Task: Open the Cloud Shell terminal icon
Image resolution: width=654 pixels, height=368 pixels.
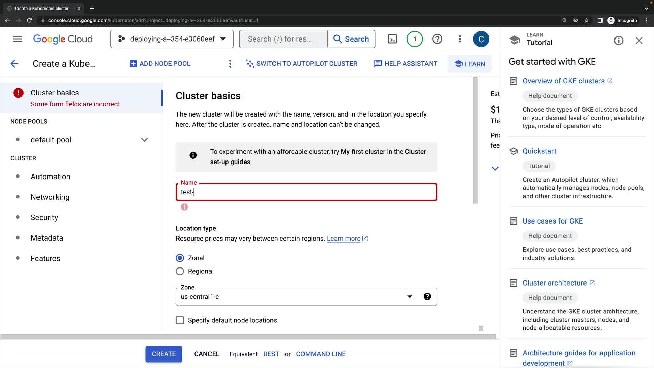Action: point(392,39)
